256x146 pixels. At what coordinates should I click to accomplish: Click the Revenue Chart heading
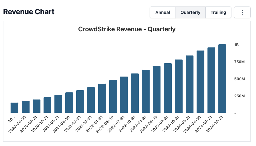point(29,12)
